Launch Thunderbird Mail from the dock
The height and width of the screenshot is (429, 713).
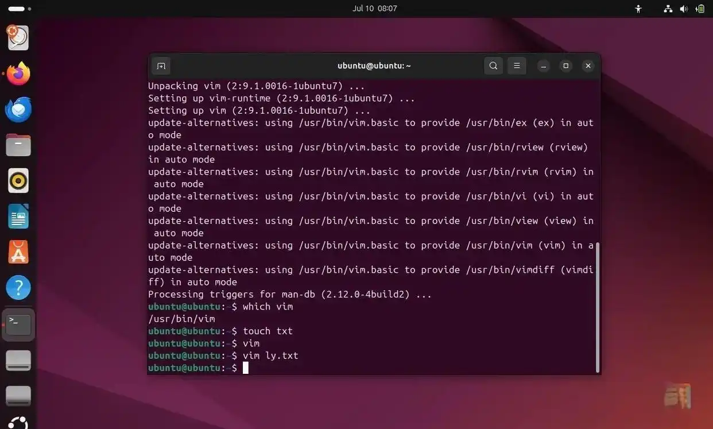coord(18,109)
